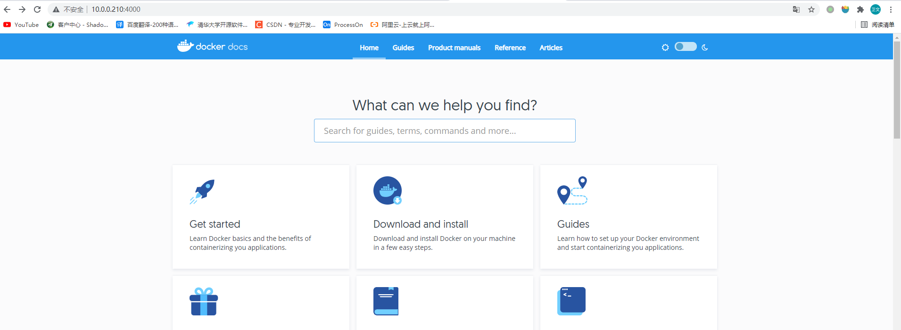Click the moon dark-mode icon
The height and width of the screenshot is (330, 901).
705,47
